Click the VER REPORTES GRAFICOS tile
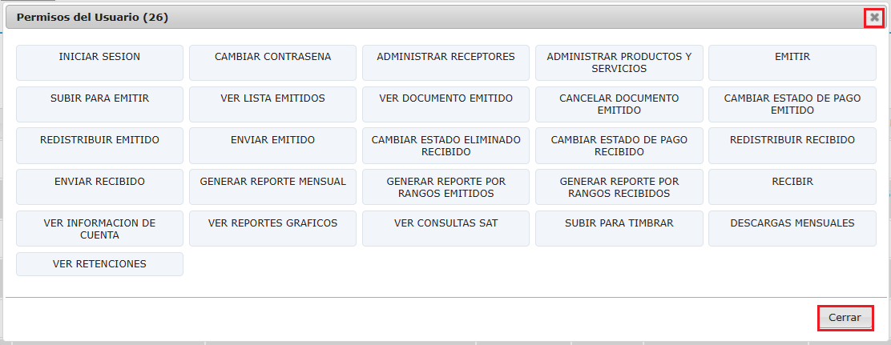 272,228
